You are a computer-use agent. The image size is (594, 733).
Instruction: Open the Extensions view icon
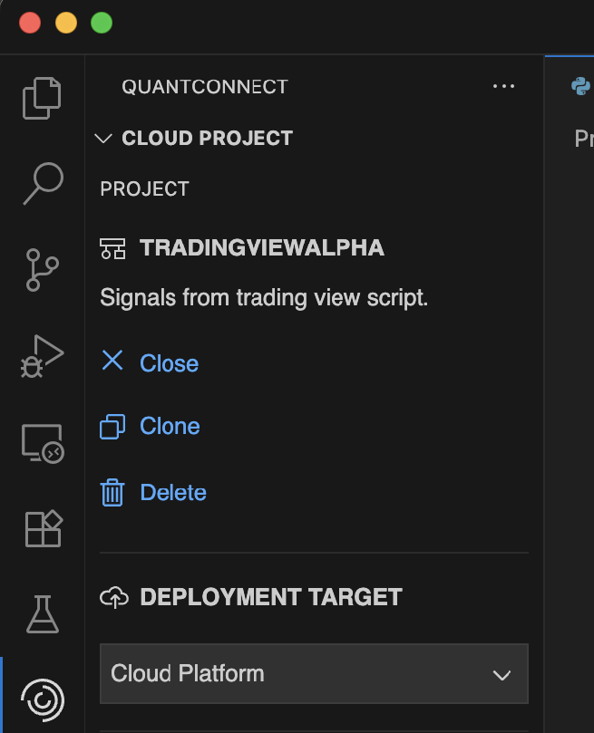42,528
